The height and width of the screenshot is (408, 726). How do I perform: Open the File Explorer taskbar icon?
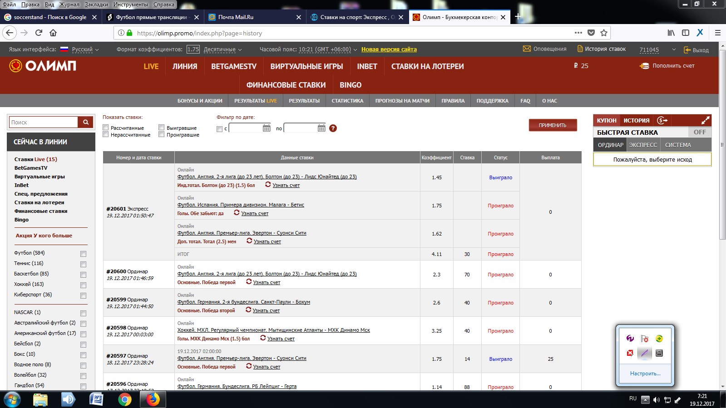click(x=40, y=399)
